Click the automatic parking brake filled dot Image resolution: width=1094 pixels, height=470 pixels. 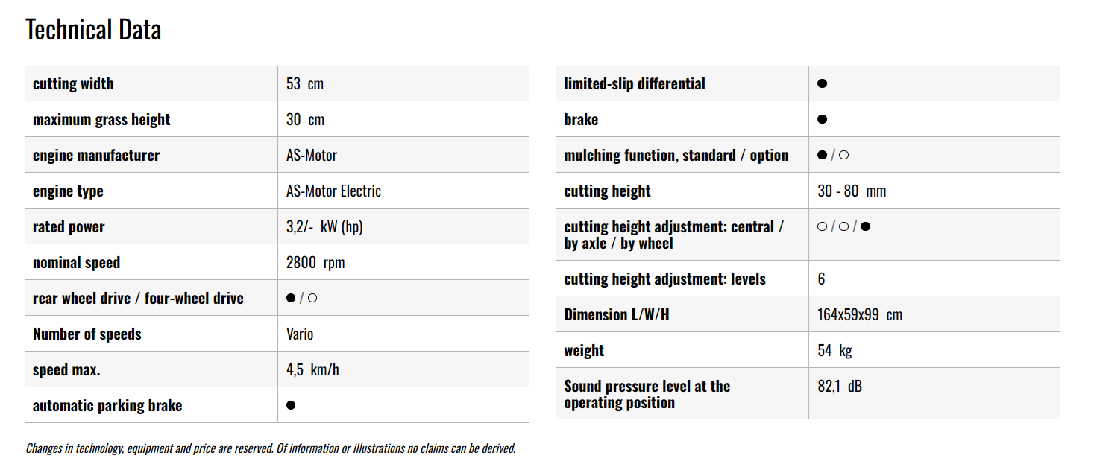coord(291,405)
